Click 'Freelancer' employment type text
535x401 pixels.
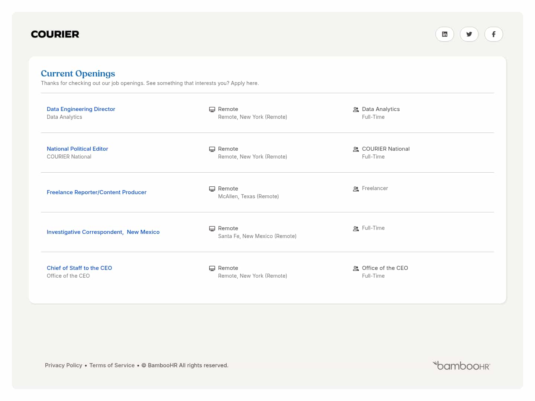(375, 188)
